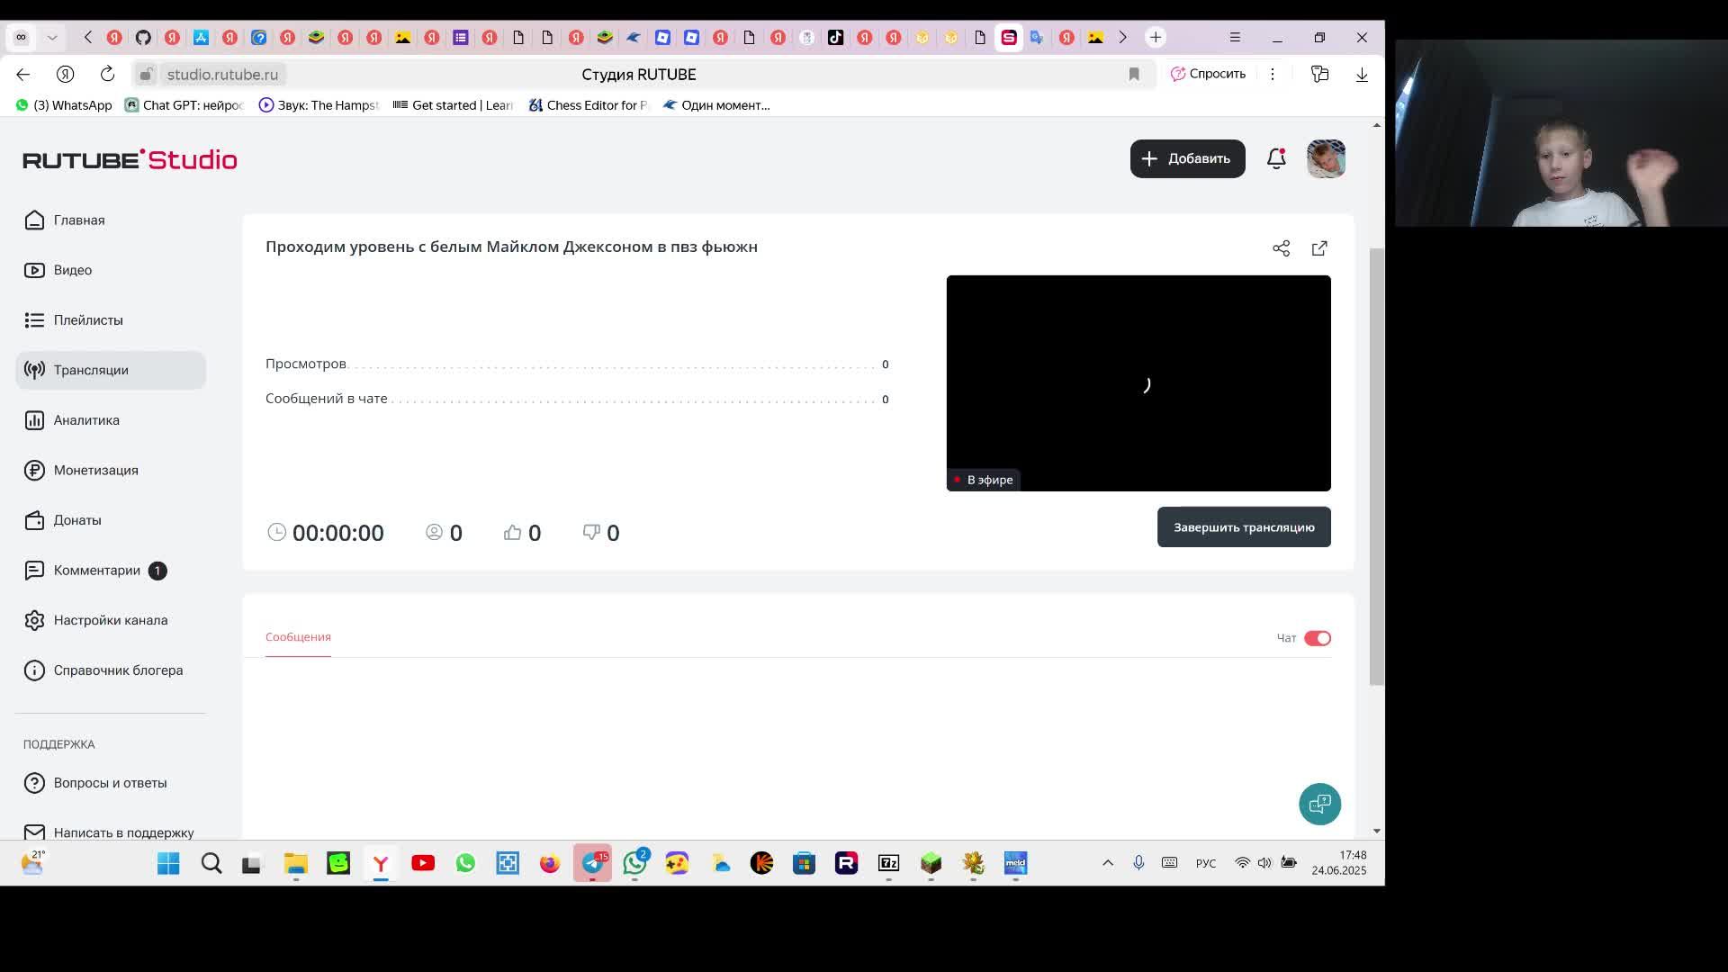Click browser downloads arrow icon
This screenshot has height=972, width=1728.
(1362, 75)
